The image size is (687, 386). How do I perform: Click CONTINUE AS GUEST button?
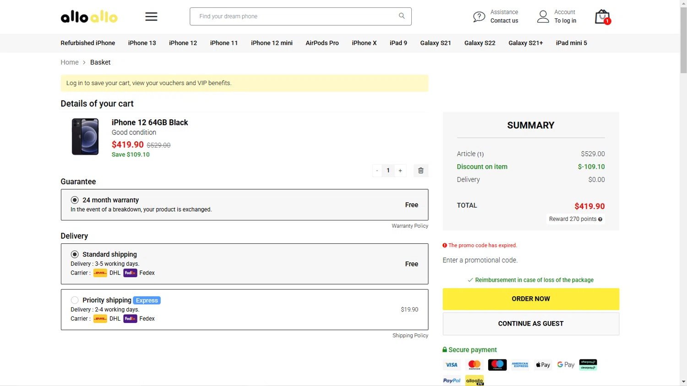coord(531,324)
